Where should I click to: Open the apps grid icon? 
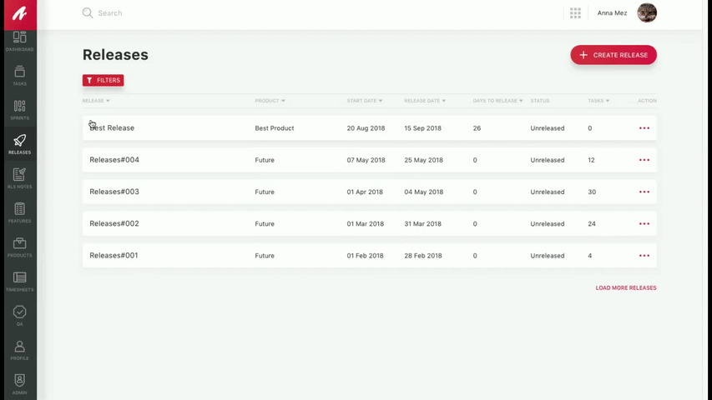coord(575,13)
